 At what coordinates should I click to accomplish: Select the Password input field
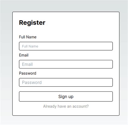66,82
